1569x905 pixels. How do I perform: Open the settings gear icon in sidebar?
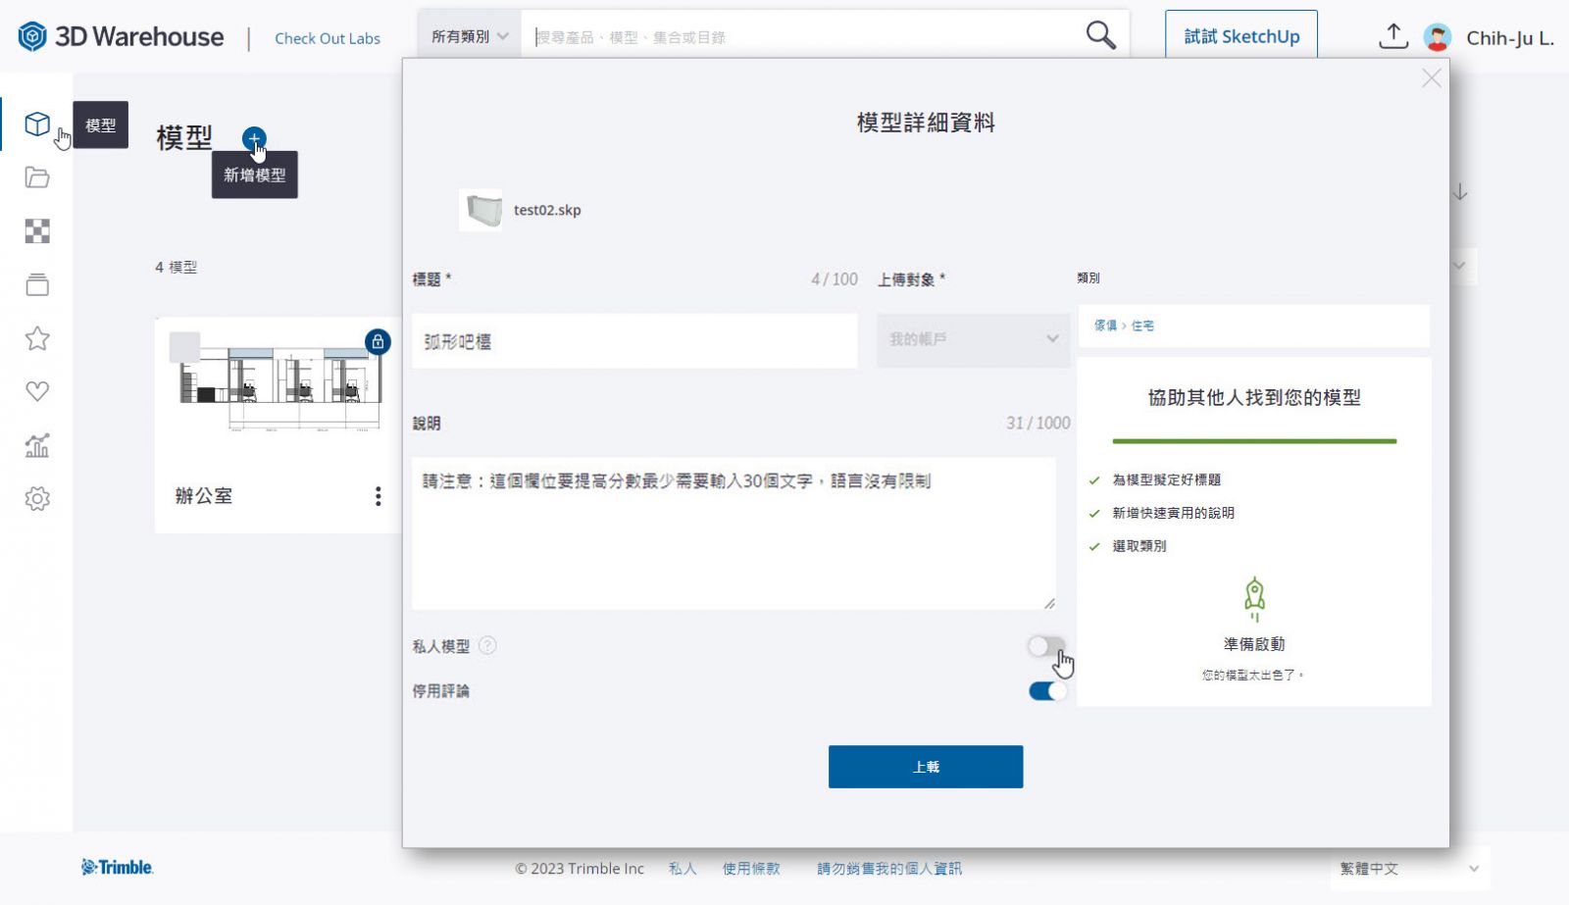pos(37,498)
